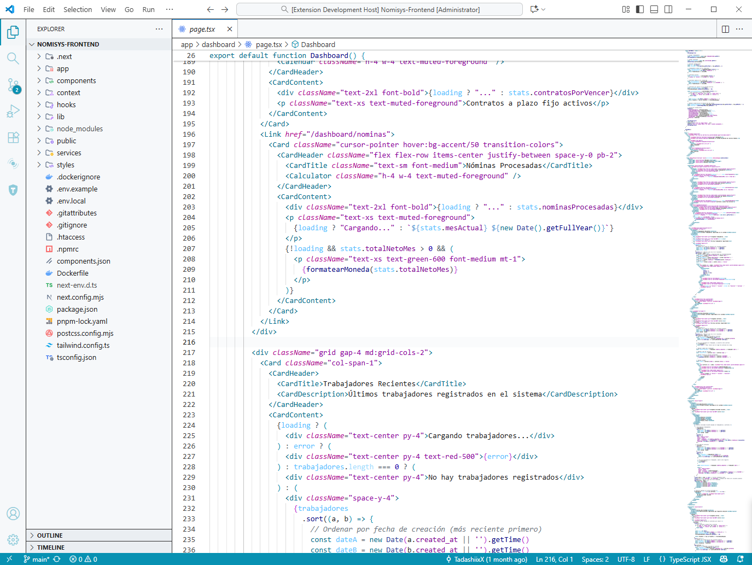This screenshot has width=752, height=565.
Task: Expand the hooks folder
Action: [x=99, y=104]
